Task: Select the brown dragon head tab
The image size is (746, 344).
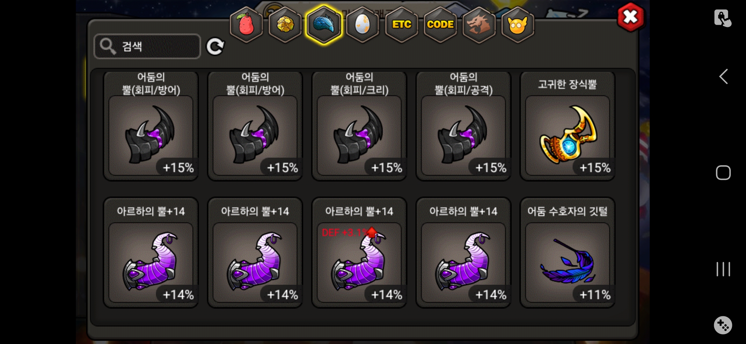Action: click(x=479, y=25)
